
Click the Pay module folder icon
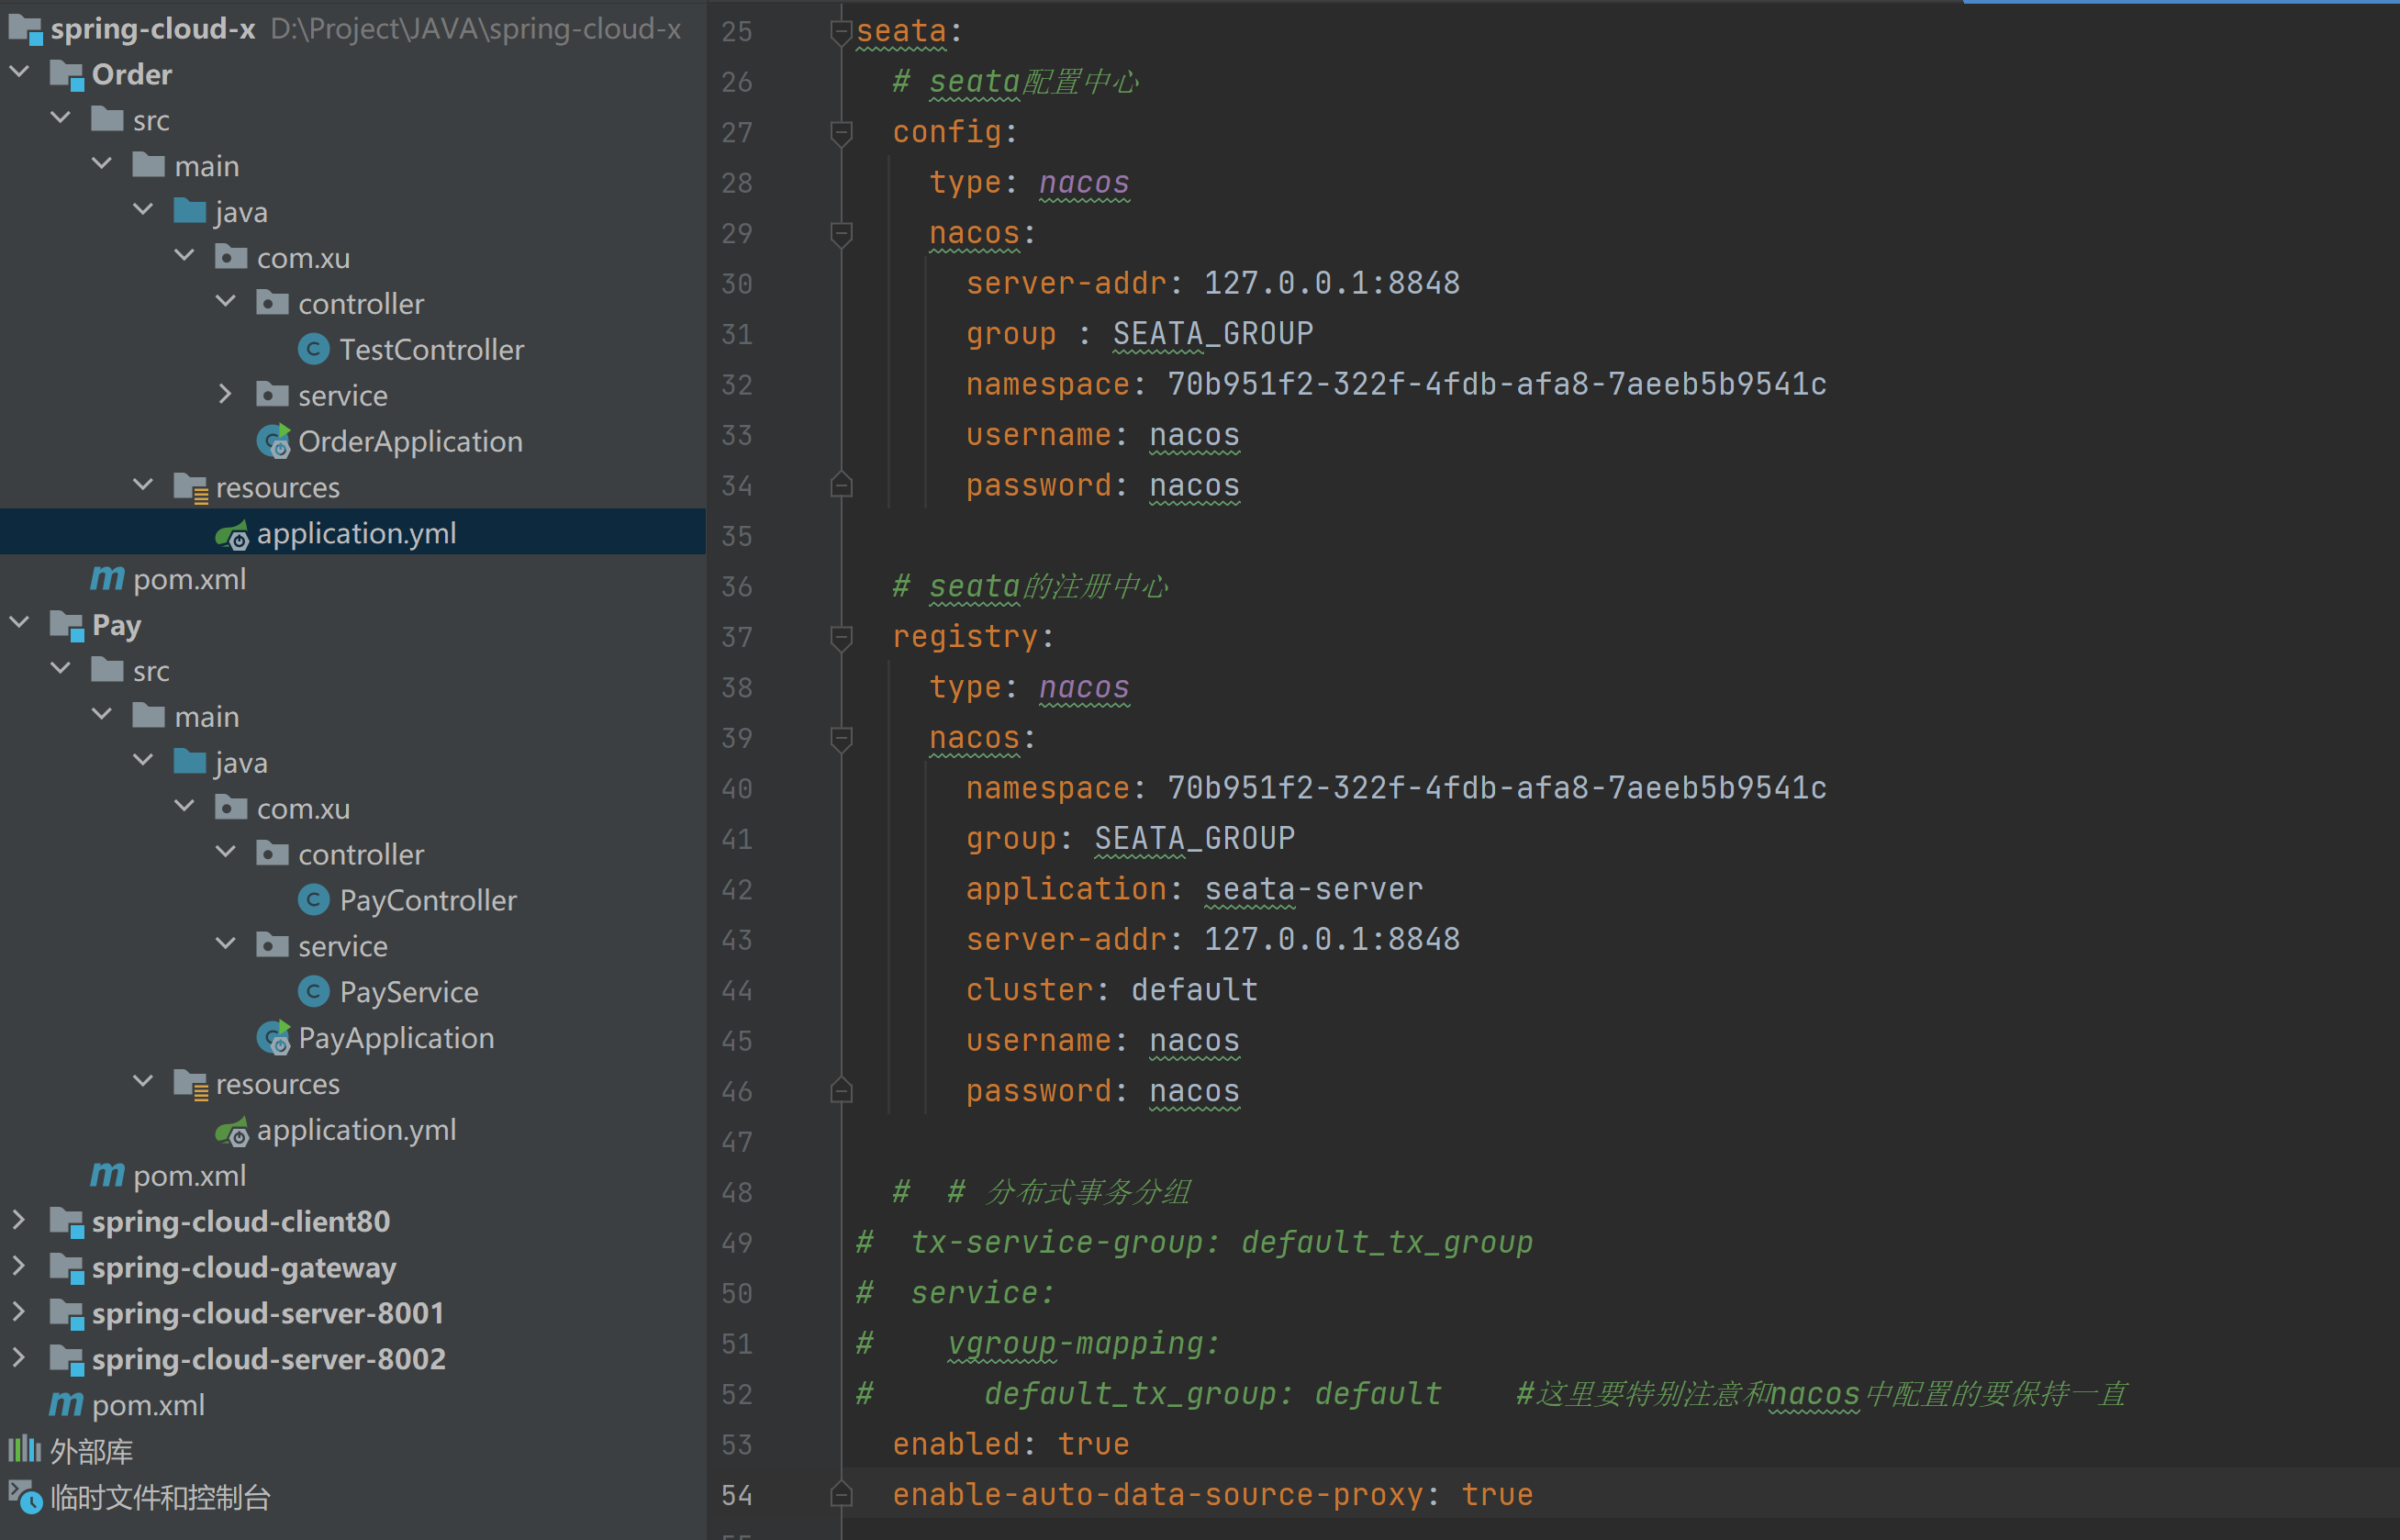click(x=66, y=626)
